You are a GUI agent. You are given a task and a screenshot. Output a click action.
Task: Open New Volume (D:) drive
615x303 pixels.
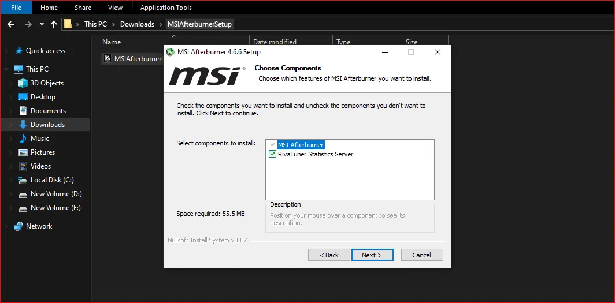[56, 194]
